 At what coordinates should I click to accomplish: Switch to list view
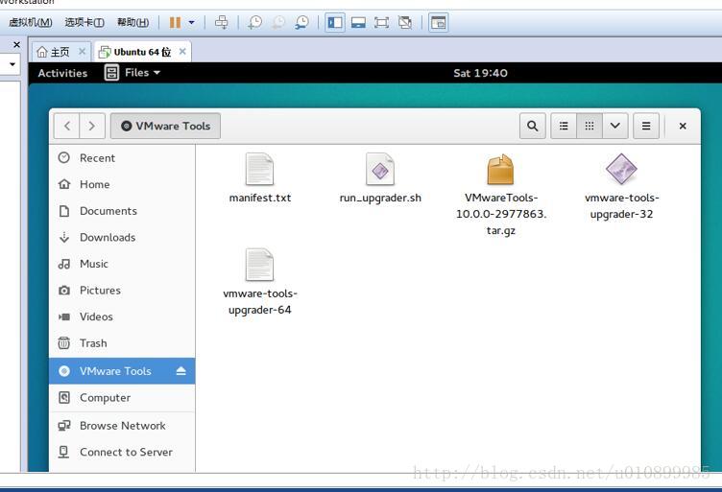[x=564, y=126]
